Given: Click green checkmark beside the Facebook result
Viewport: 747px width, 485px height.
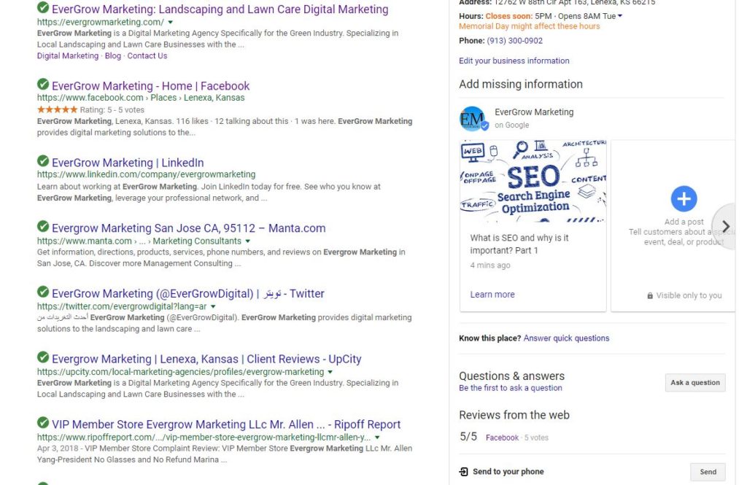Looking at the screenshot, I should pyautogui.click(x=43, y=85).
